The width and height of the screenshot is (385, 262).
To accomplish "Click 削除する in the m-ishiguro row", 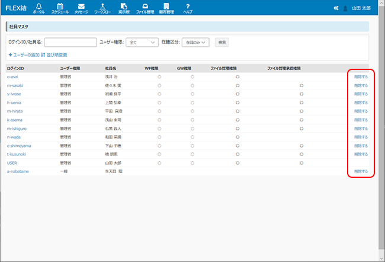I will [361, 129].
